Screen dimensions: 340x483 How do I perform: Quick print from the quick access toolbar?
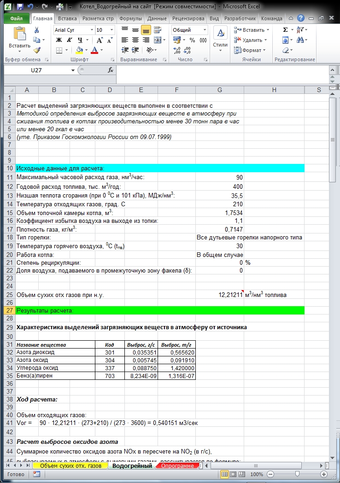pyautogui.click(x=59, y=6)
